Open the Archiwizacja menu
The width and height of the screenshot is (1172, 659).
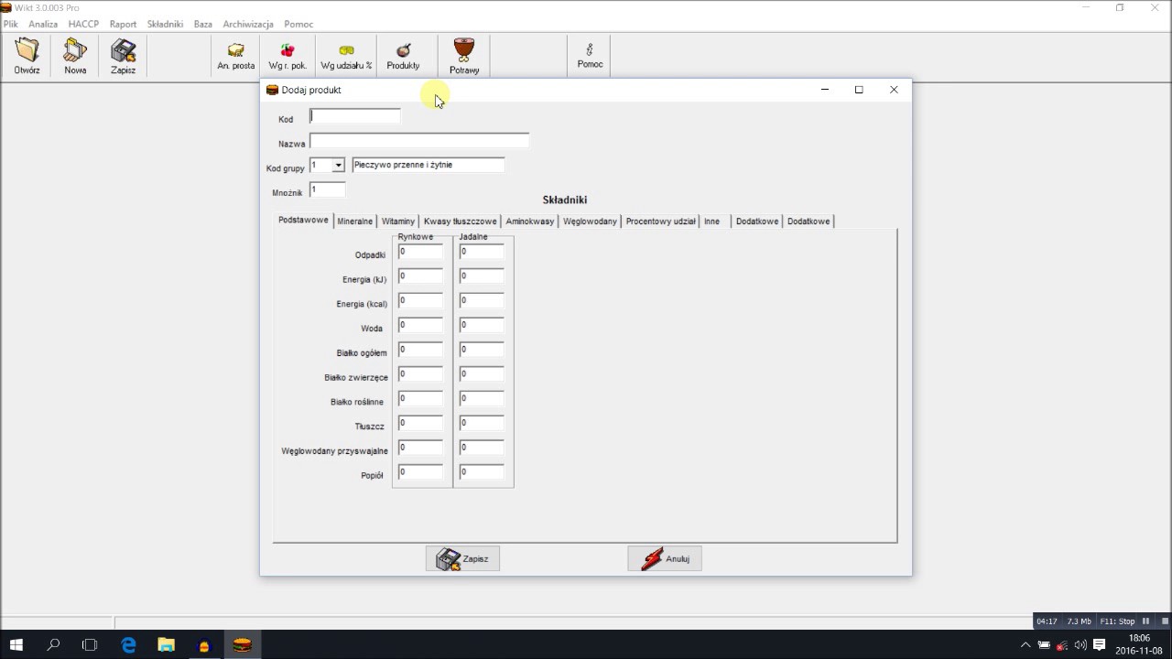click(248, 24)
